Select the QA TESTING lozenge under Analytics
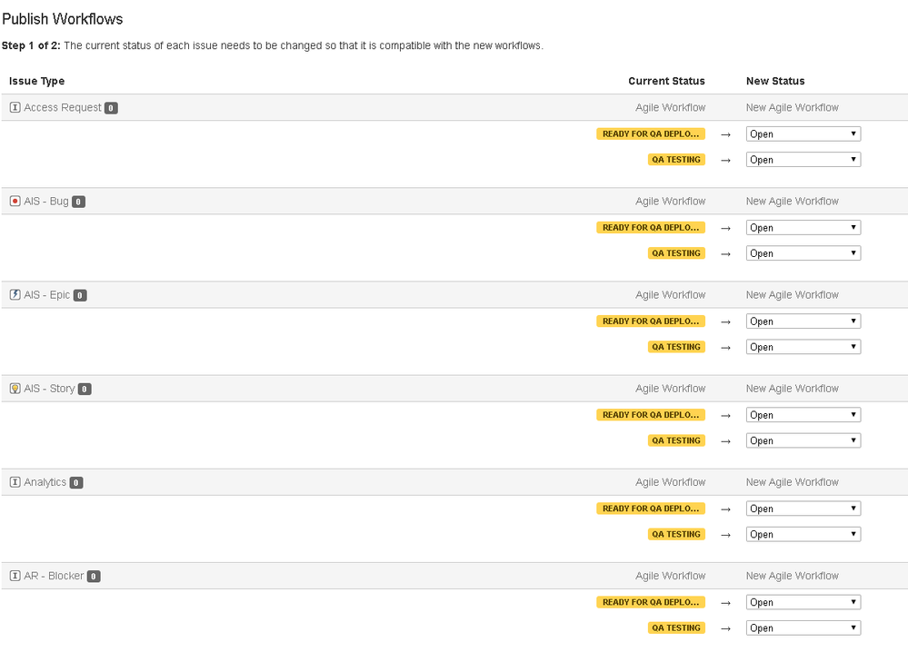This screenshot has height=652, width=908. (x=676, y=534)
